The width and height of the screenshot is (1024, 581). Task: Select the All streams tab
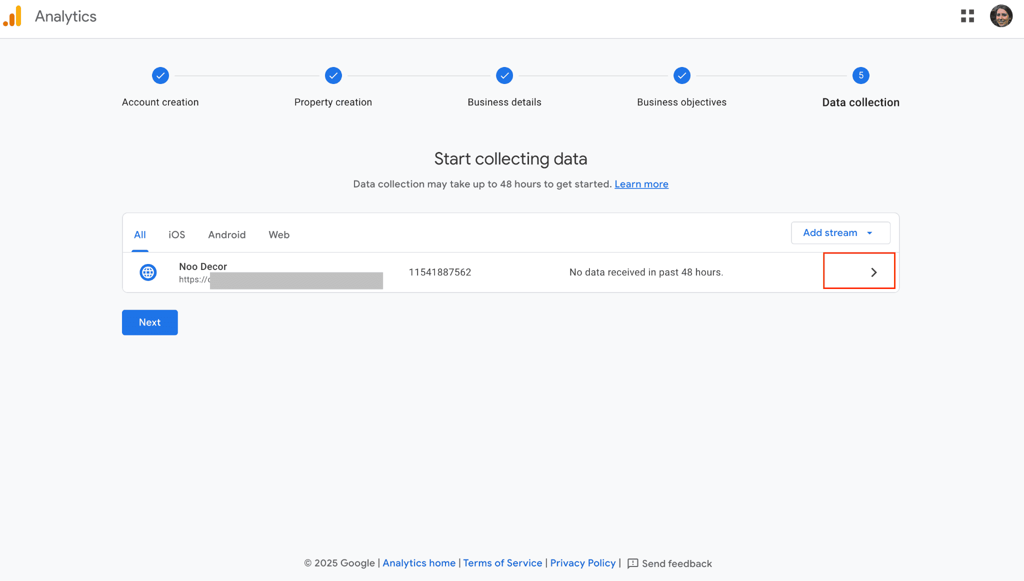coord(140,235)
